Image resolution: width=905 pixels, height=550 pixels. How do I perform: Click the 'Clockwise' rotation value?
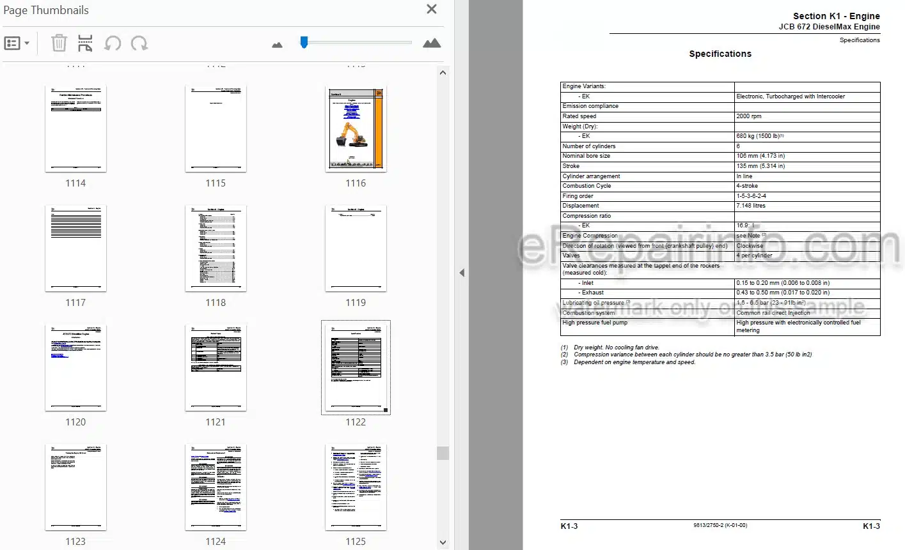750,246
